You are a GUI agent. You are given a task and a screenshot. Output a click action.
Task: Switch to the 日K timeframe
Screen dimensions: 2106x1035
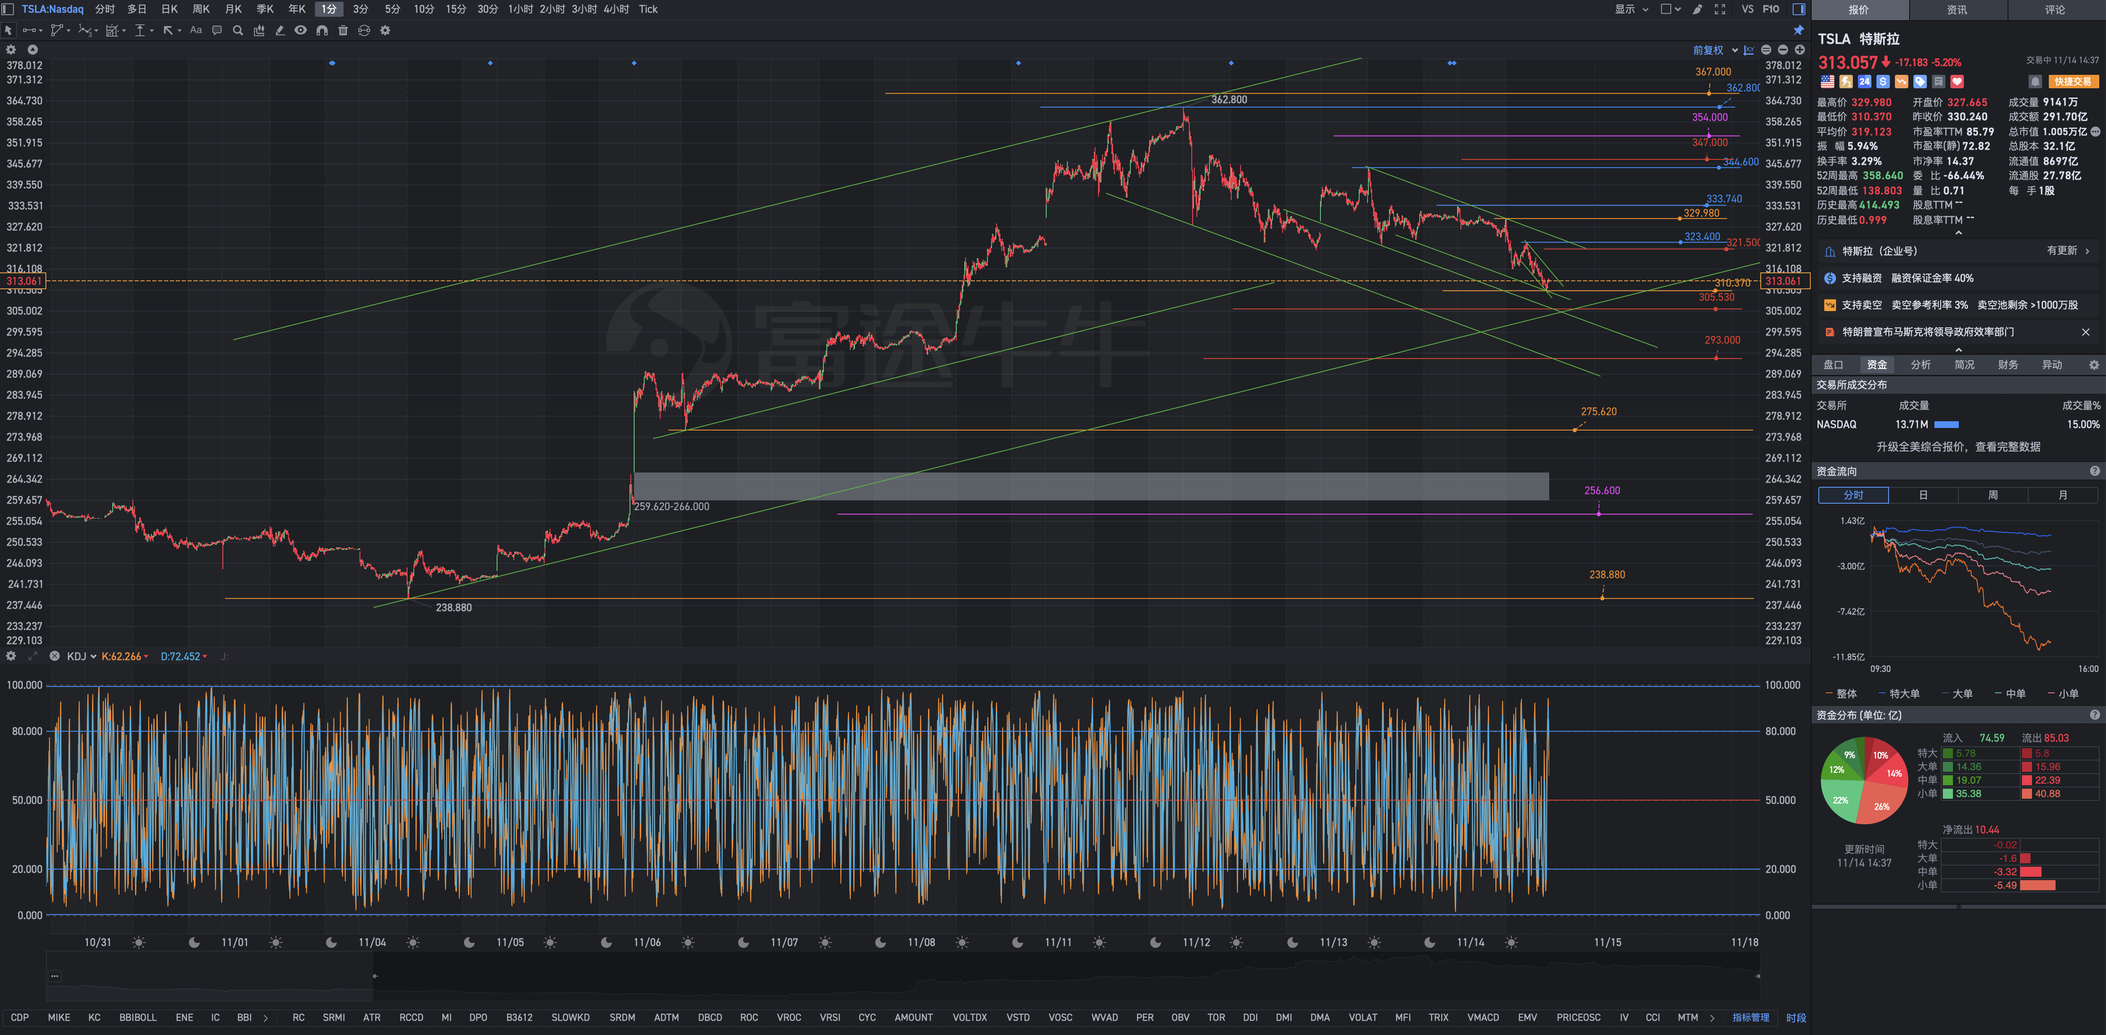pyautogui.click(x=169, y=9)
